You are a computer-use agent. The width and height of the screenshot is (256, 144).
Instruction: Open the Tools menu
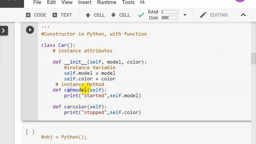(x=128, y=2)
